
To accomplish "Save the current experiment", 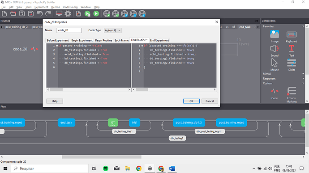I will (x=22, y=13).
